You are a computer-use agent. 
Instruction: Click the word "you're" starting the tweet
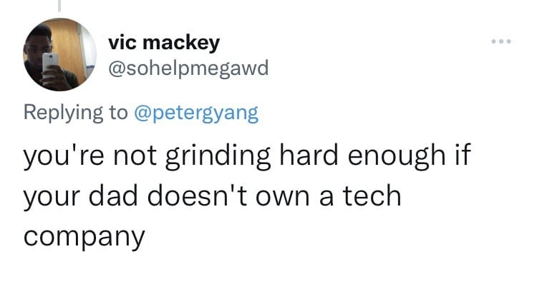click(64, 156)
